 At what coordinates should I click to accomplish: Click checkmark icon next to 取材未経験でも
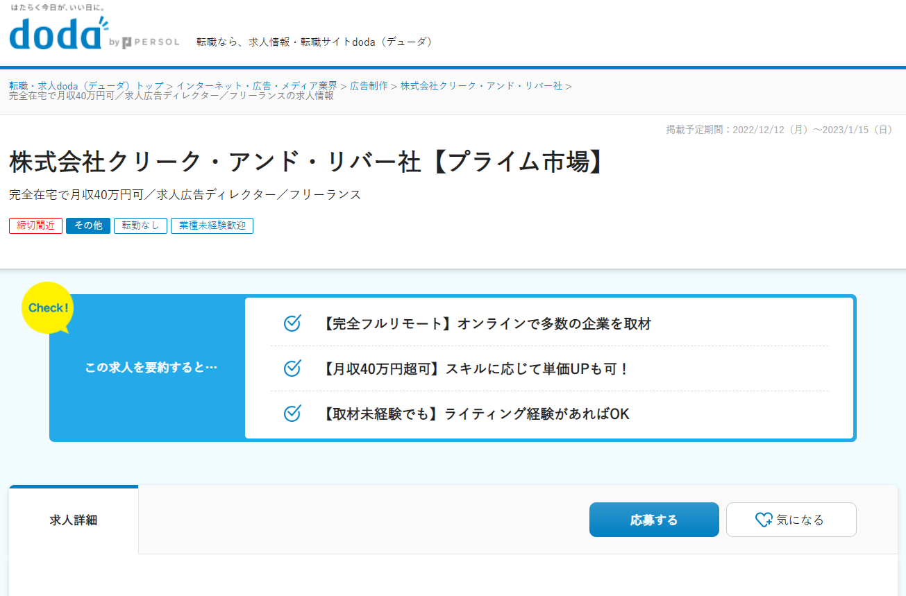[x=292, y=414]
